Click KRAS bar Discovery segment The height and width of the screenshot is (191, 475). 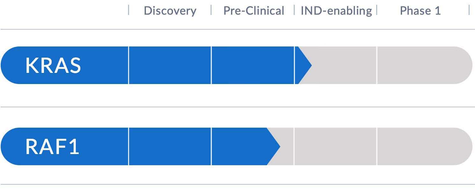[x=170, y=65]
